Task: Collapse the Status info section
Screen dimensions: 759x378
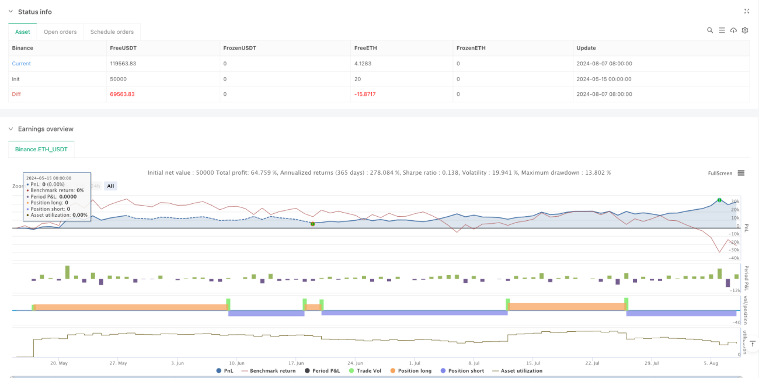Action: (x=11, y=12)
